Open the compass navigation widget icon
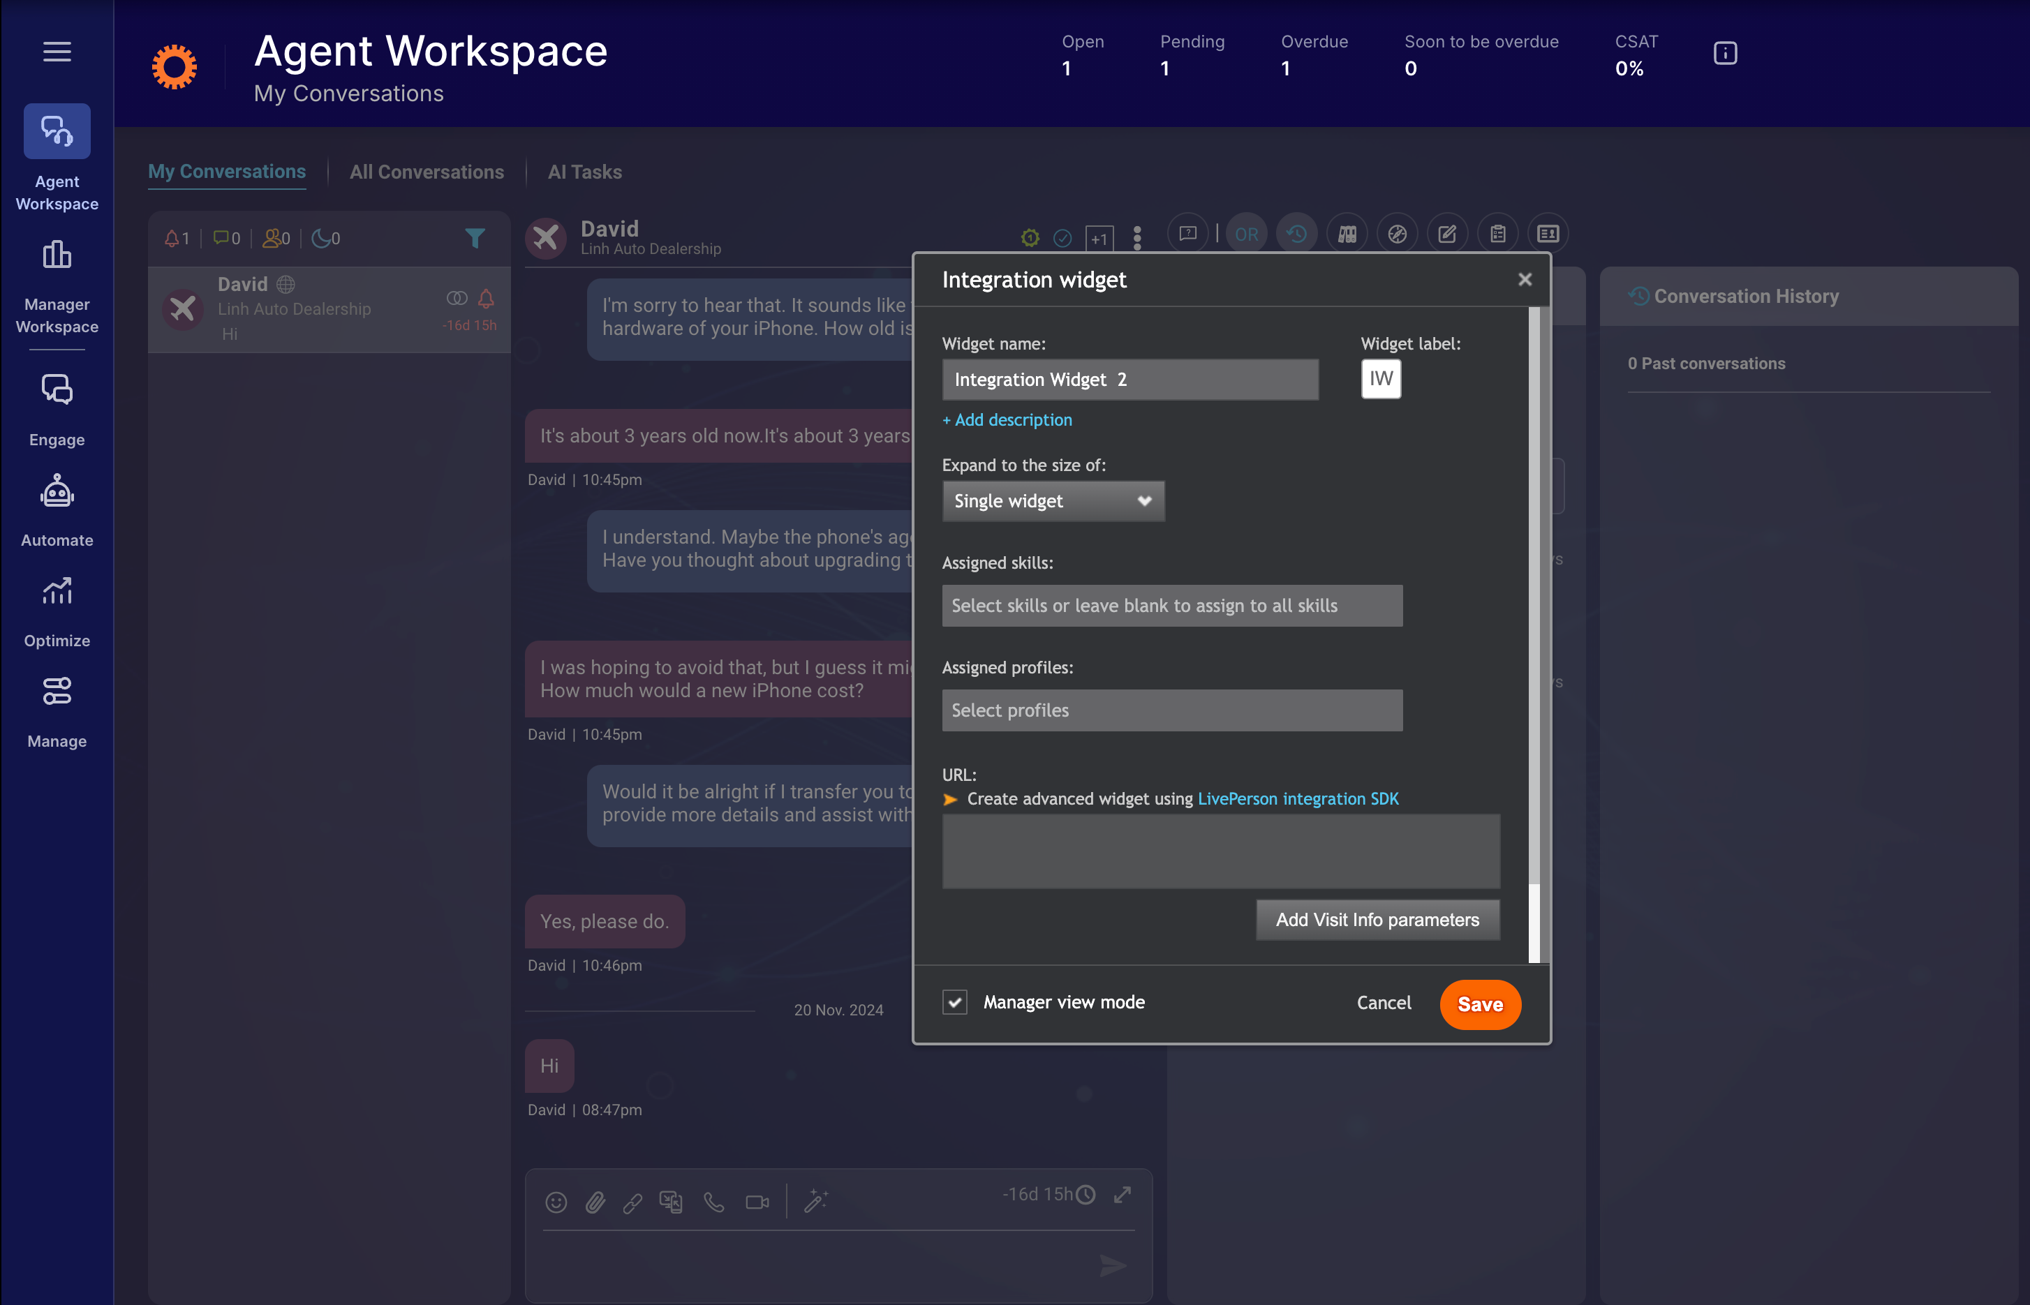The image size is (2030, 1305). coord(1397,234)
